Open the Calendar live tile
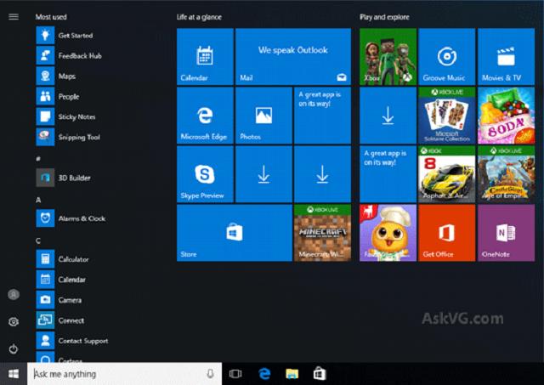This screenshot has width=544, height=385. pos(205,57)
